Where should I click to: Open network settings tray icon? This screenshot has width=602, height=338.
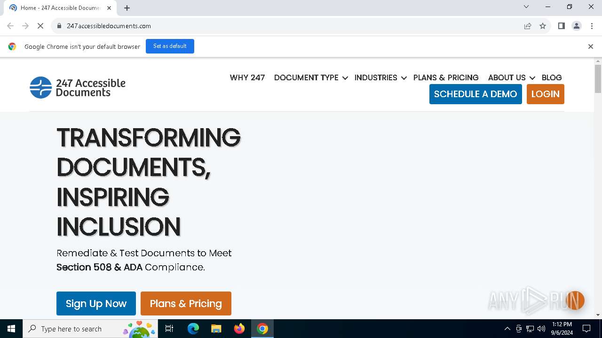pos(530,329)
